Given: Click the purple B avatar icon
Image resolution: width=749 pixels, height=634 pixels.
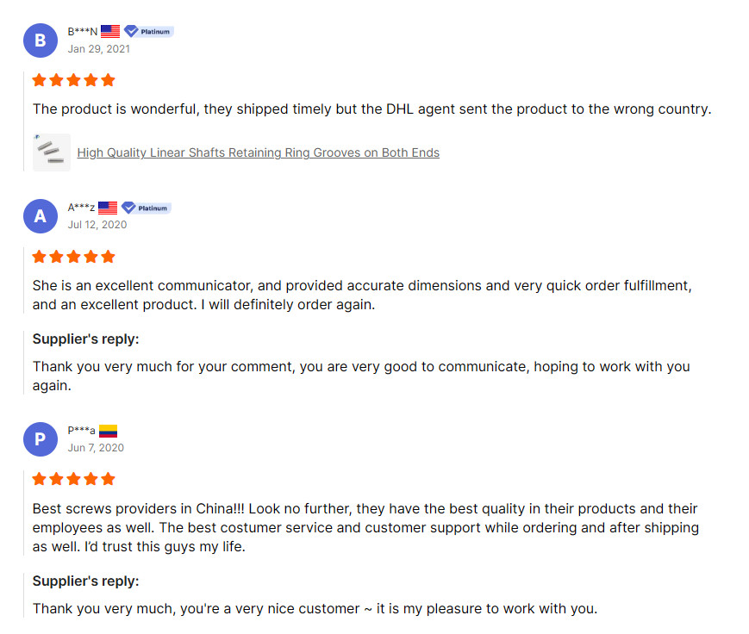Looking at the screenshot, I should coord(41,40).
